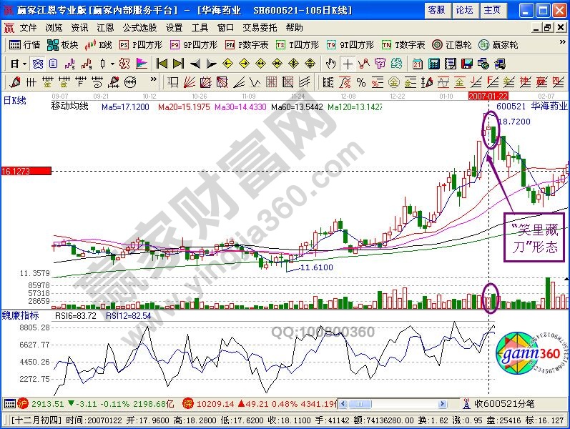Screen dimensions: 570x429
Task: Click the 沪 Shanghai index icon in status bar
Action: 23,403
